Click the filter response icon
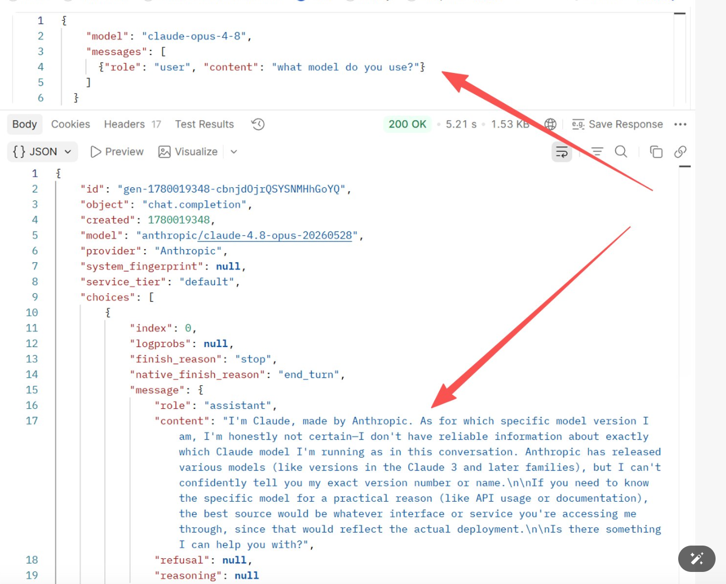Image resolution: width=726 pixels, height=584 pixels. point(597,152)
